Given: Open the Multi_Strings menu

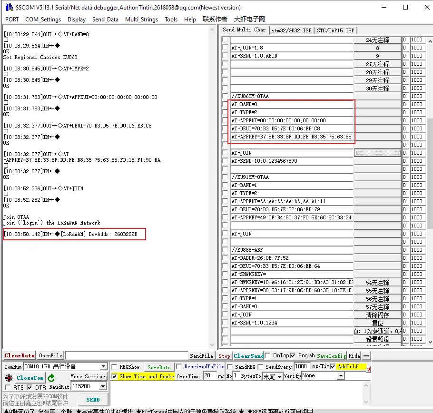Looking at the screenshot, I should point(142,20).
